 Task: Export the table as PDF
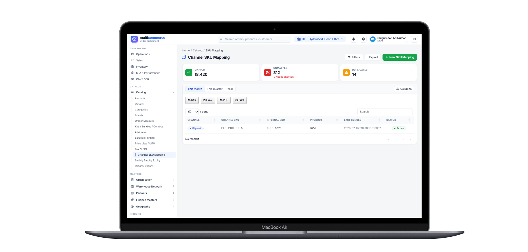pyautogui.click(x=224, y=100)
